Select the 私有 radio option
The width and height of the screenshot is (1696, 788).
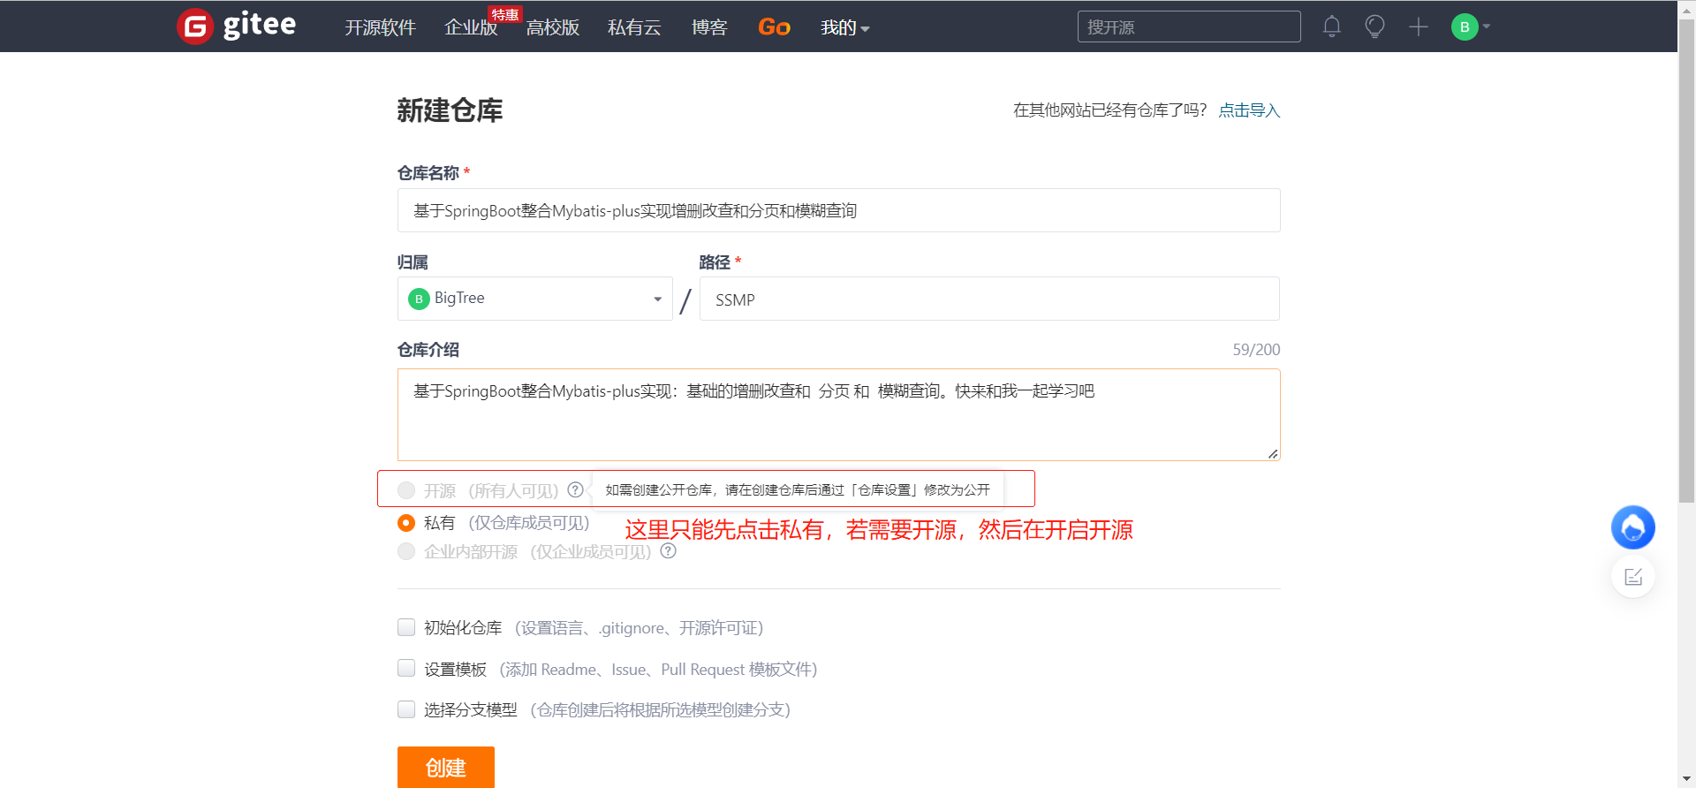406,523
